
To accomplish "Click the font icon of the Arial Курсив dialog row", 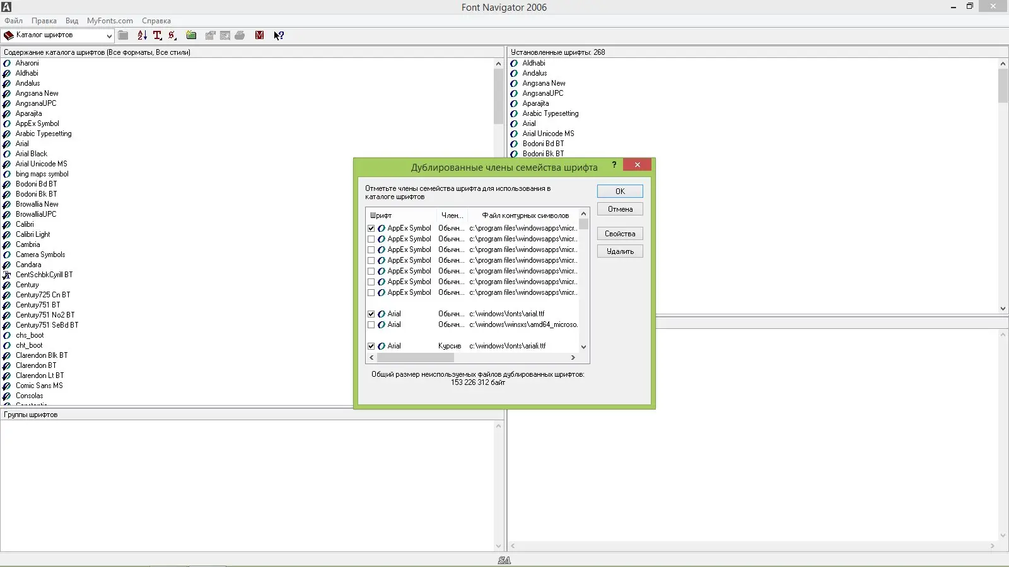I will 382,346.
